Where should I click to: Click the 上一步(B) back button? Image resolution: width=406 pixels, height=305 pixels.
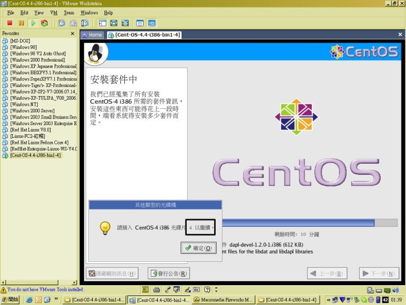pos(327,273)
